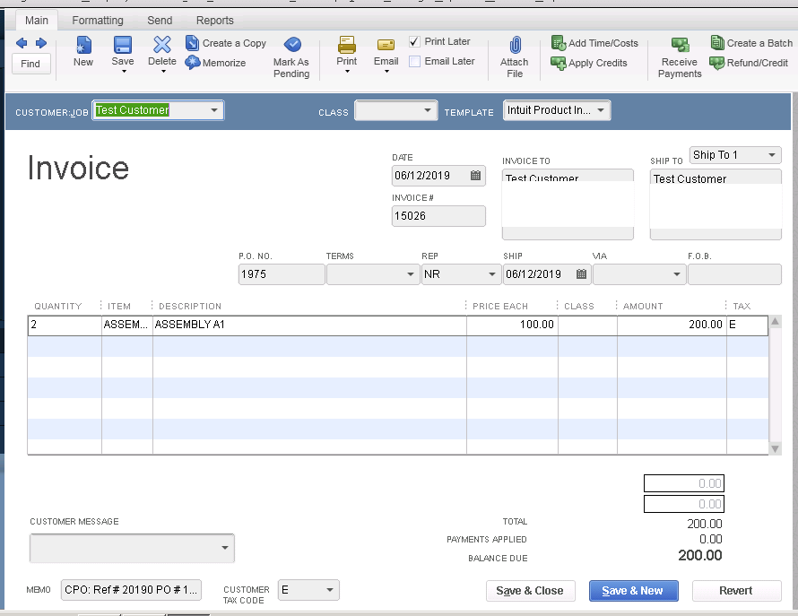Screen dimensions: 798x616
Task: Open the Reports tab
Action: click(215, 20)
